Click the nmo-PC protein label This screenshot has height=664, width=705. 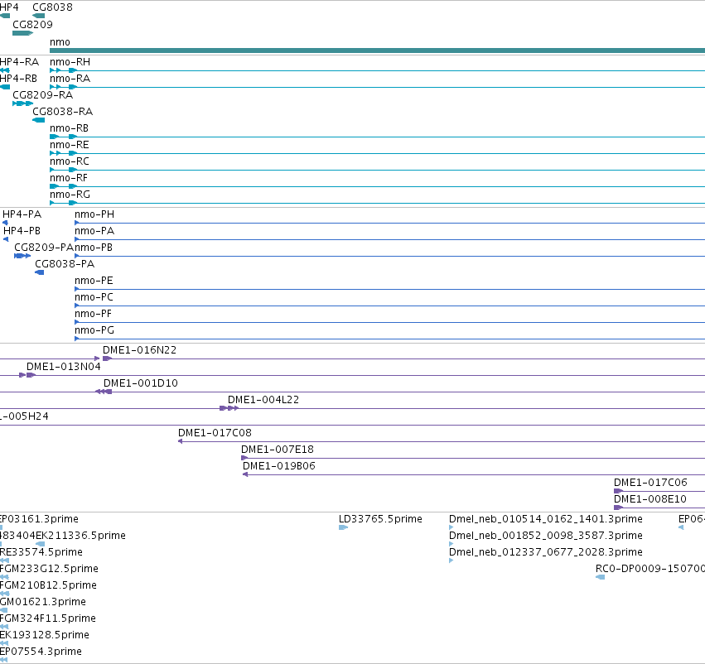pyautogui.click(x=94, y=297)
